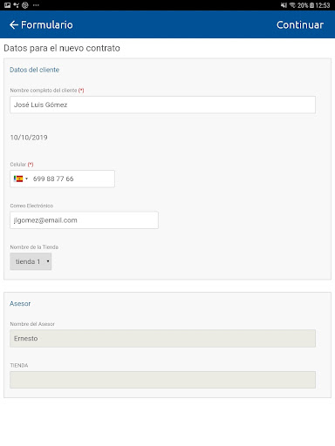Tap the mute/vibrate icon in status bar

pyautogui.click(x=284, y=5)
